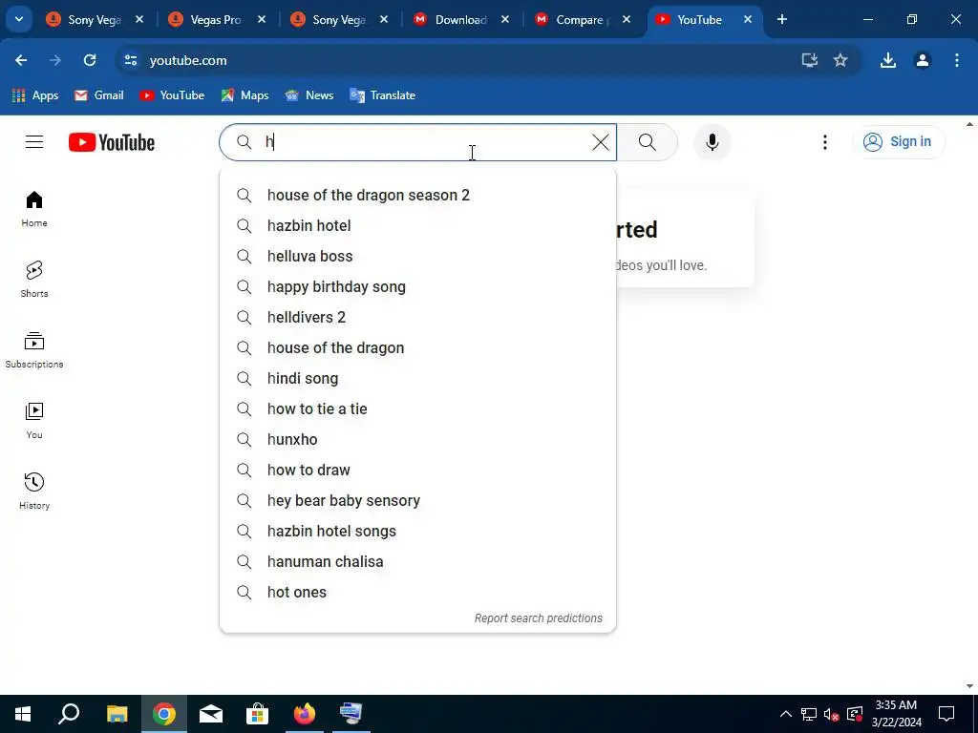Open the YouTube bookmark

[172, 95]
